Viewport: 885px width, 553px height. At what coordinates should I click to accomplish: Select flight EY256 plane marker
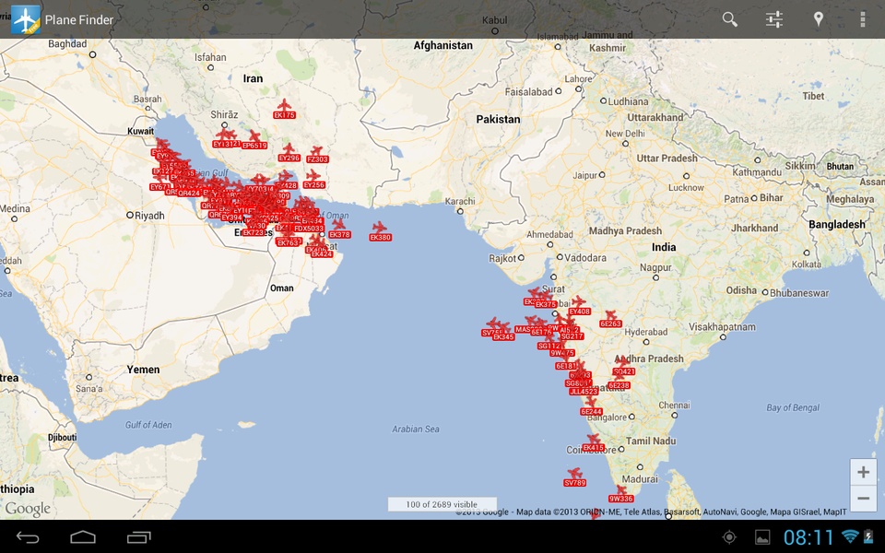[313, 175]
